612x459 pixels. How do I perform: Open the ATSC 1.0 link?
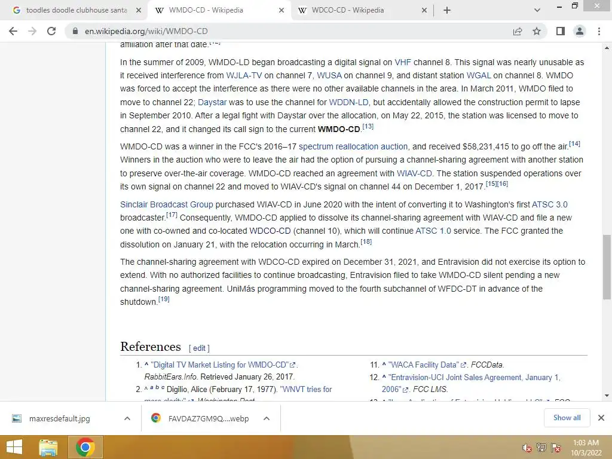pyautogui.click(x=433, y=231)
